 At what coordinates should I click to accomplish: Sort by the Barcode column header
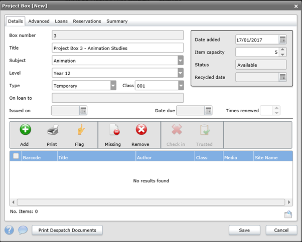(x=40, y=156)
